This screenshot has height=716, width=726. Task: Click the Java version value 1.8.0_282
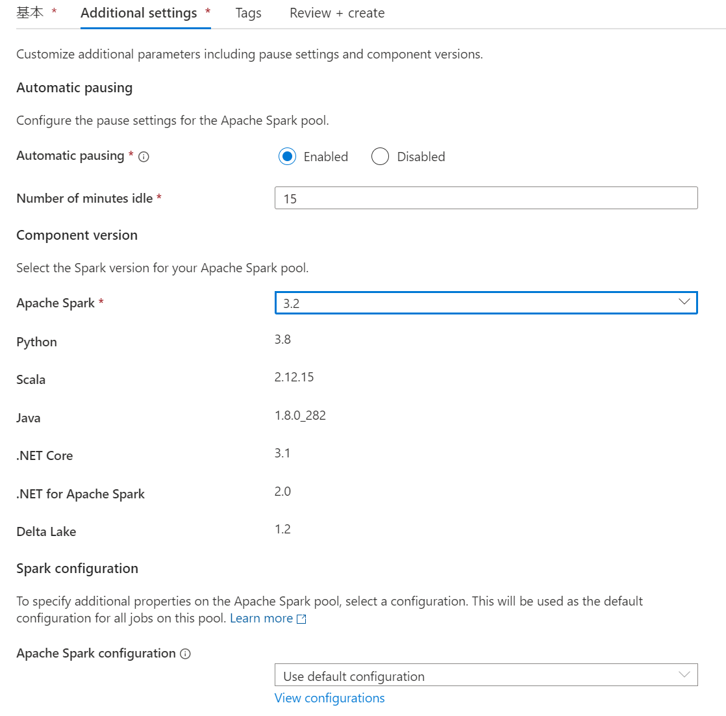click(x=300, y=415)
